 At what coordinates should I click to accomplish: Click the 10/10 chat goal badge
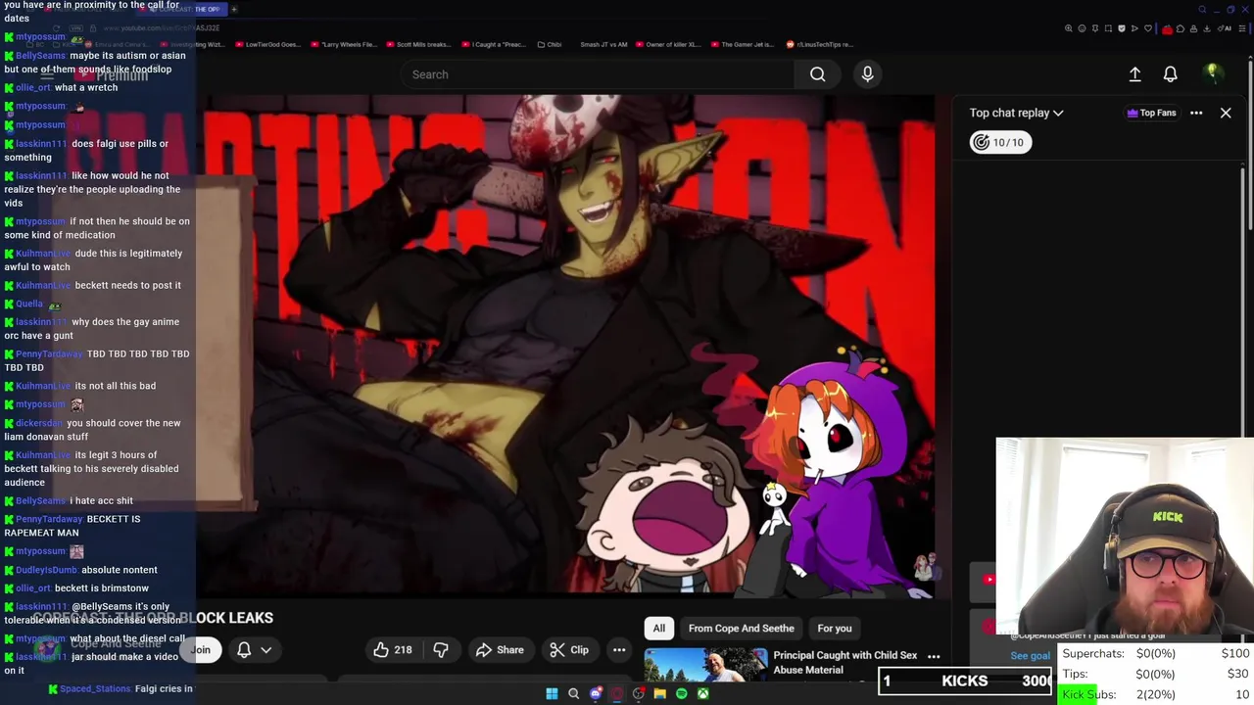(x=999, y=142)
